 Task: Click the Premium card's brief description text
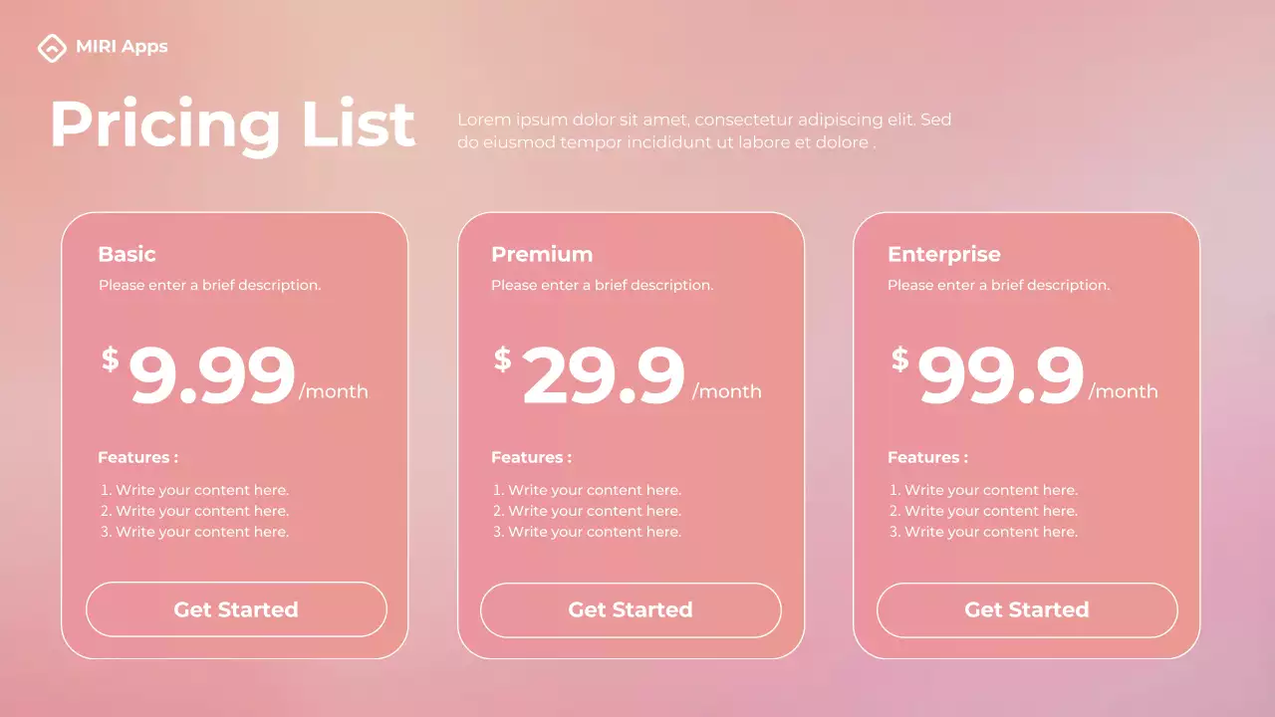(x=602, y=285)
